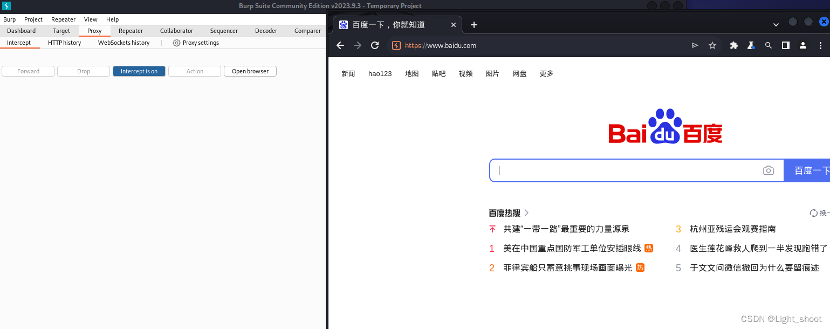Click the insecure HTTPS warning icon in address bar
830x329 pixels.
[396, 45]
